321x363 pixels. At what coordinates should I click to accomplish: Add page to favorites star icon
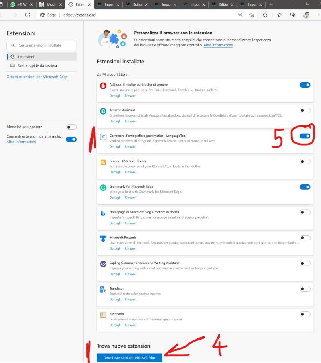coord(251,15)
